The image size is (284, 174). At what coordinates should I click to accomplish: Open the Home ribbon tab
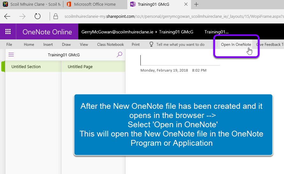coord(29,45)
